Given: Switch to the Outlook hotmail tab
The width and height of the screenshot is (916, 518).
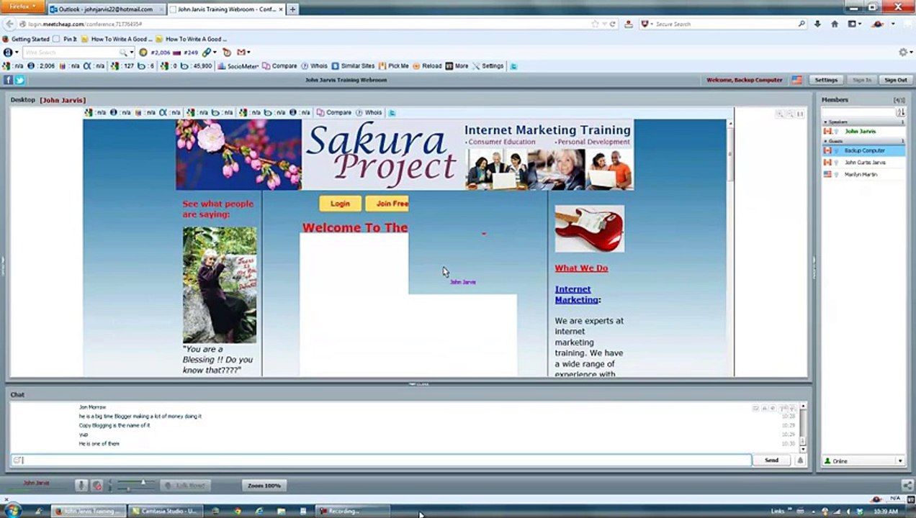Looking at the screenshot, I should coord(105,9).
